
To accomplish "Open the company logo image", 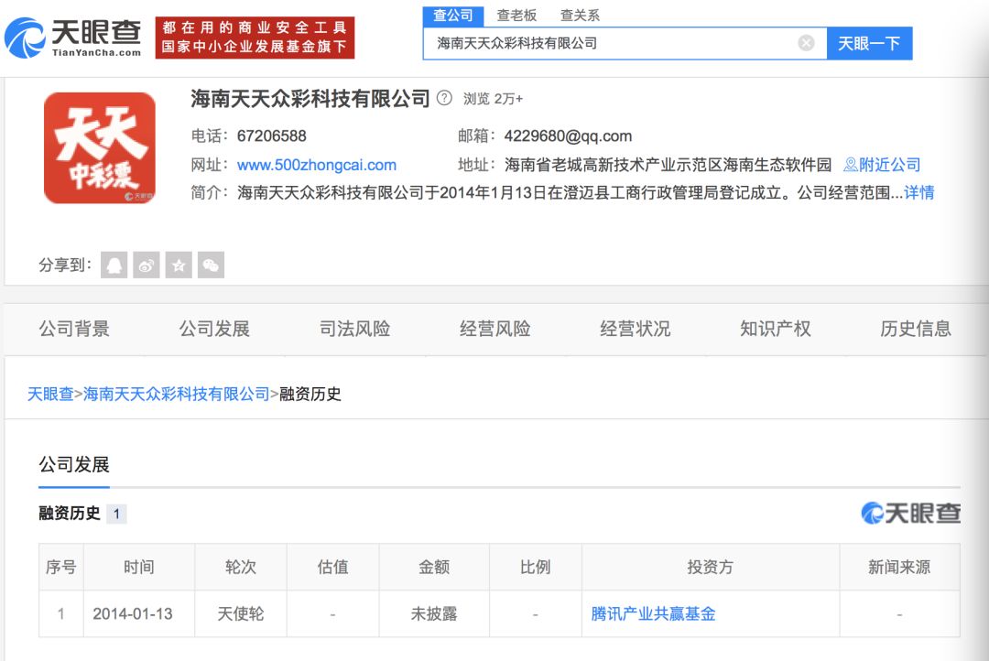I will 100,148.
